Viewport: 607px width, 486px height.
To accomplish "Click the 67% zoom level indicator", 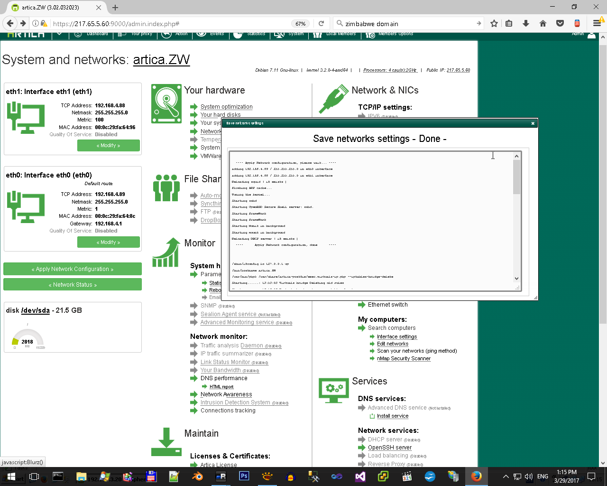I will click(301, 23).
